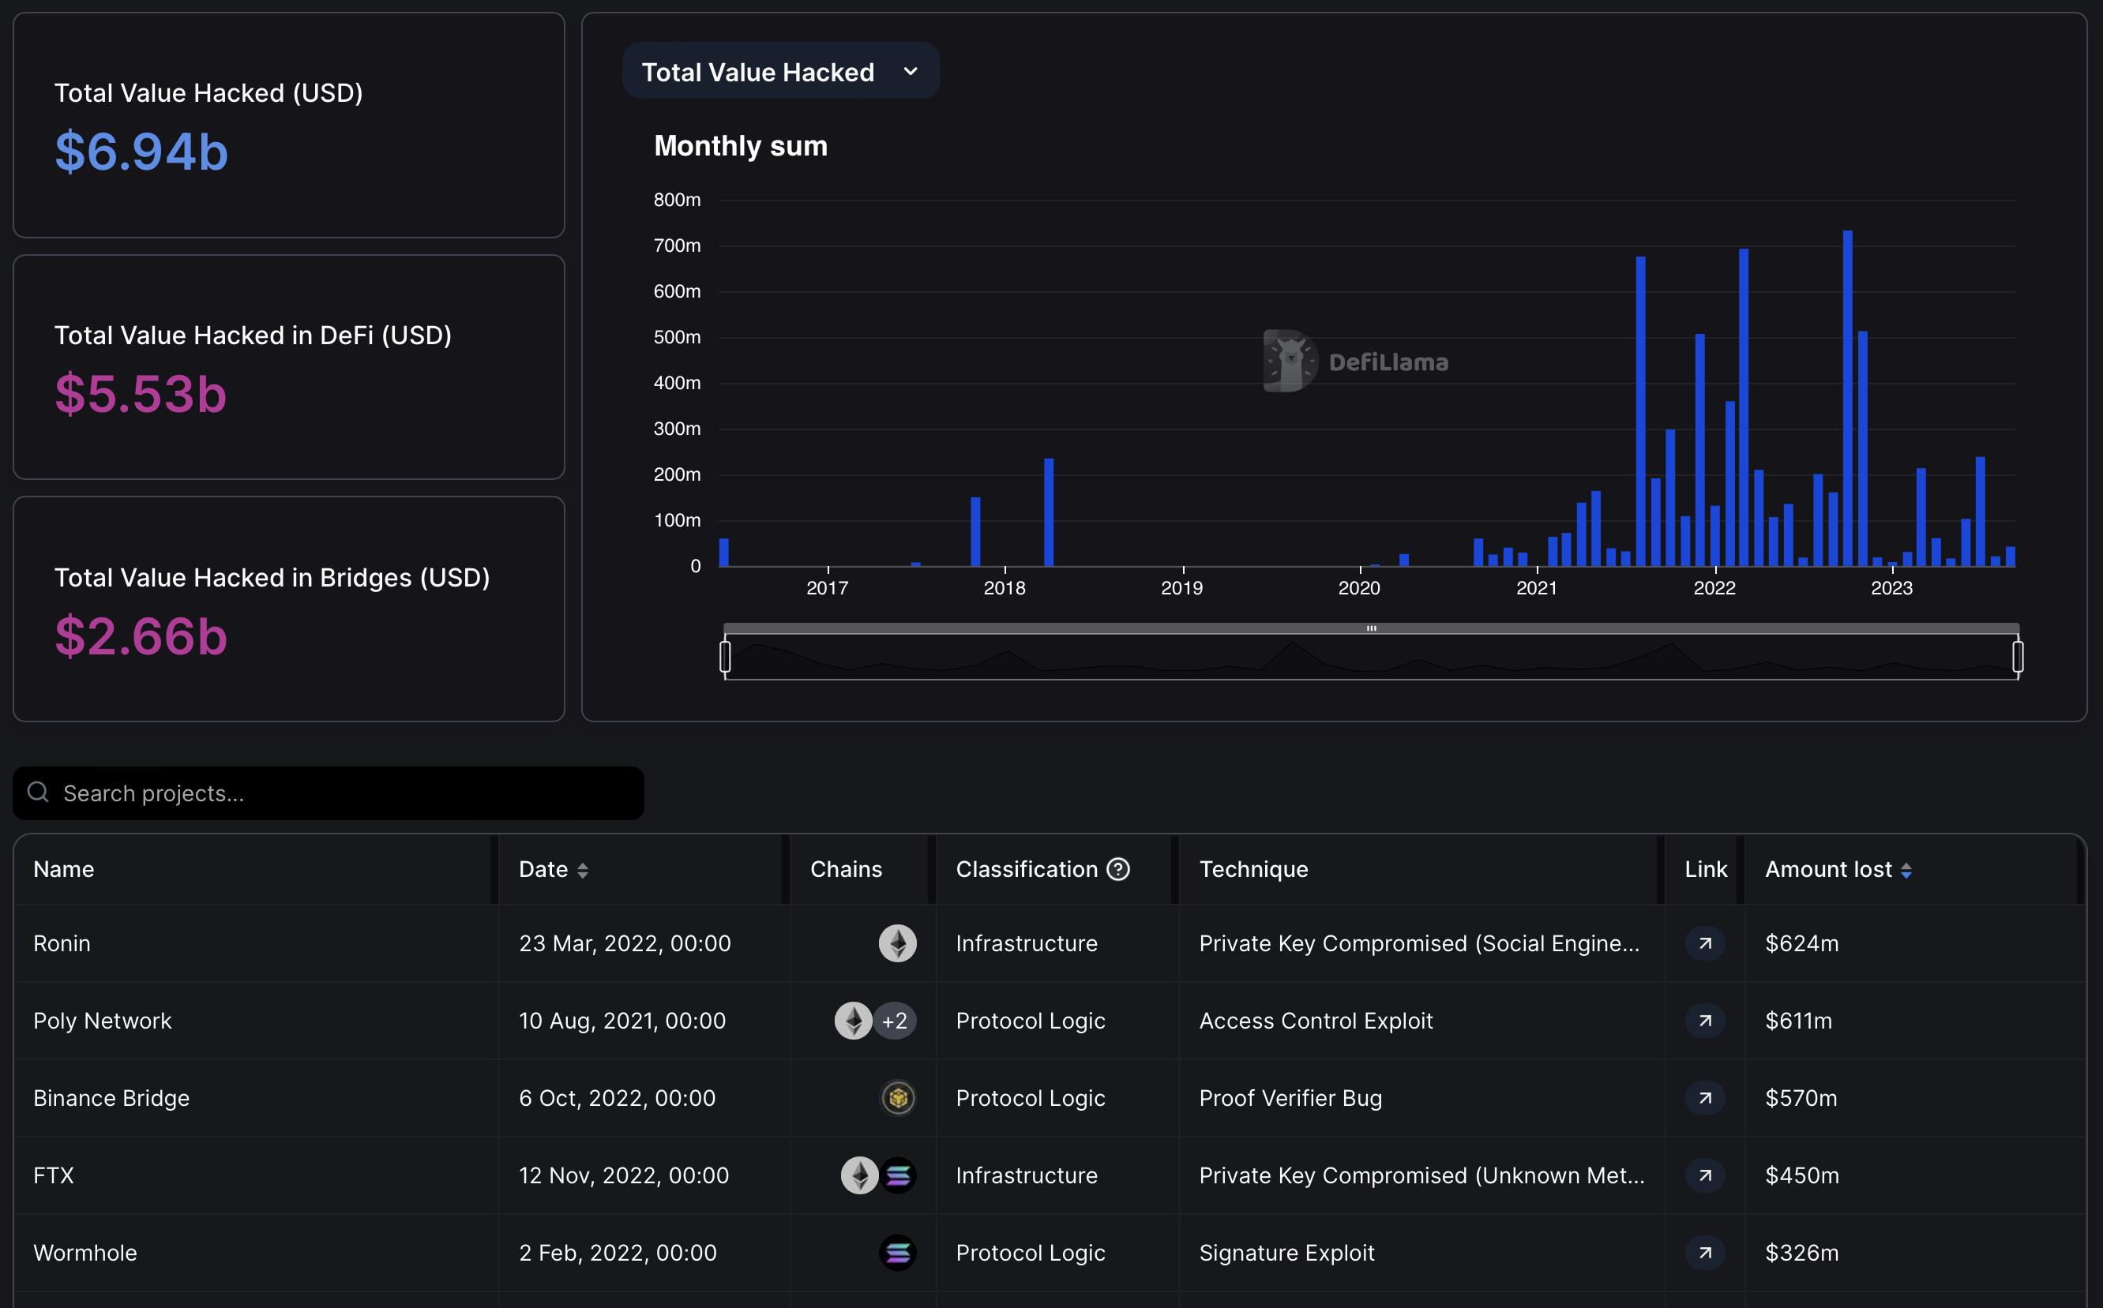This screenshot has height=1308, width=2103.
Task: Click the $624m amount lost value
Action: 1801,944
